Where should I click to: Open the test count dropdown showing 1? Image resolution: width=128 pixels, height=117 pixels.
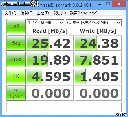(x=32, y=23)
